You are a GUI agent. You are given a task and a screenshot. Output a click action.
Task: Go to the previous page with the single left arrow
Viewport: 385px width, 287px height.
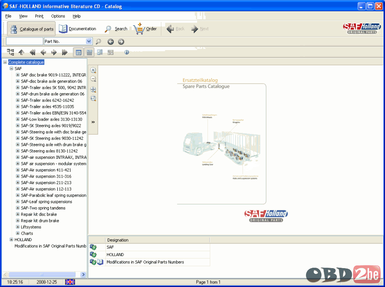point(43,52)
